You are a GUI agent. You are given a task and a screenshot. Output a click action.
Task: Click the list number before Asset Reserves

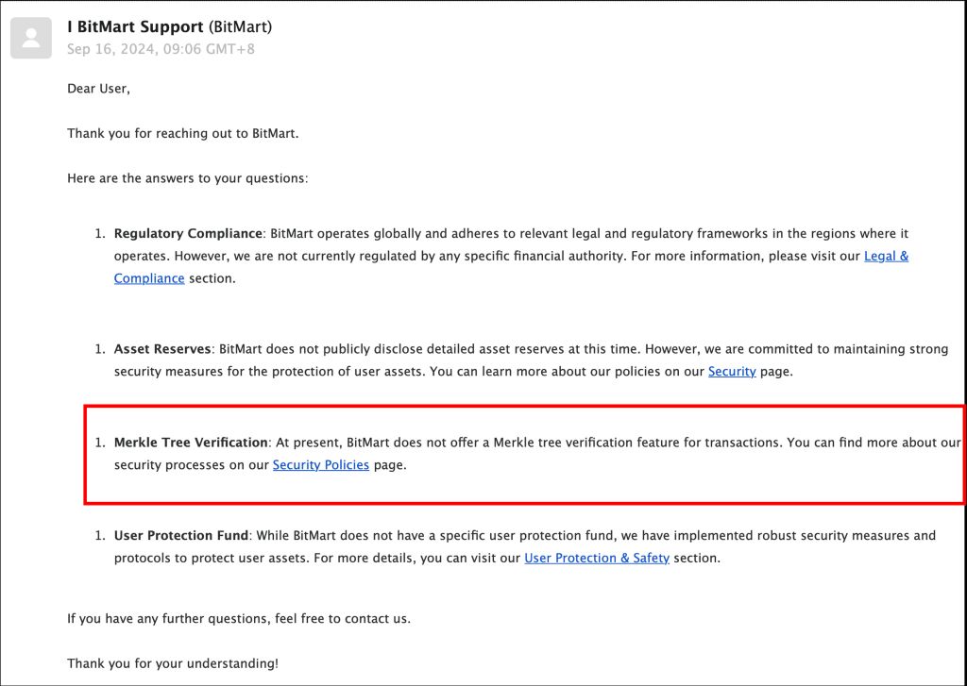[x=99, y=349]
